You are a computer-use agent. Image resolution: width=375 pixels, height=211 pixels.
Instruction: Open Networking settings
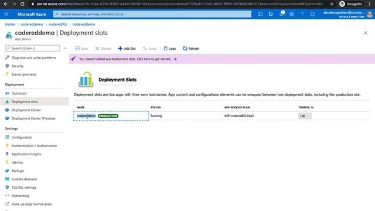[x=21, y=196]
